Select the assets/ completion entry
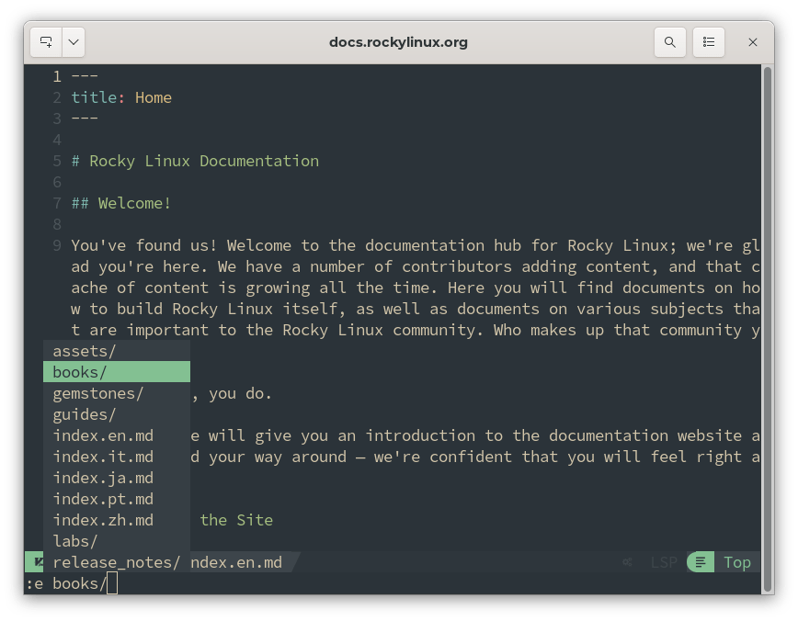Viewport: 798px width, 621px height. tap(117, 351)
